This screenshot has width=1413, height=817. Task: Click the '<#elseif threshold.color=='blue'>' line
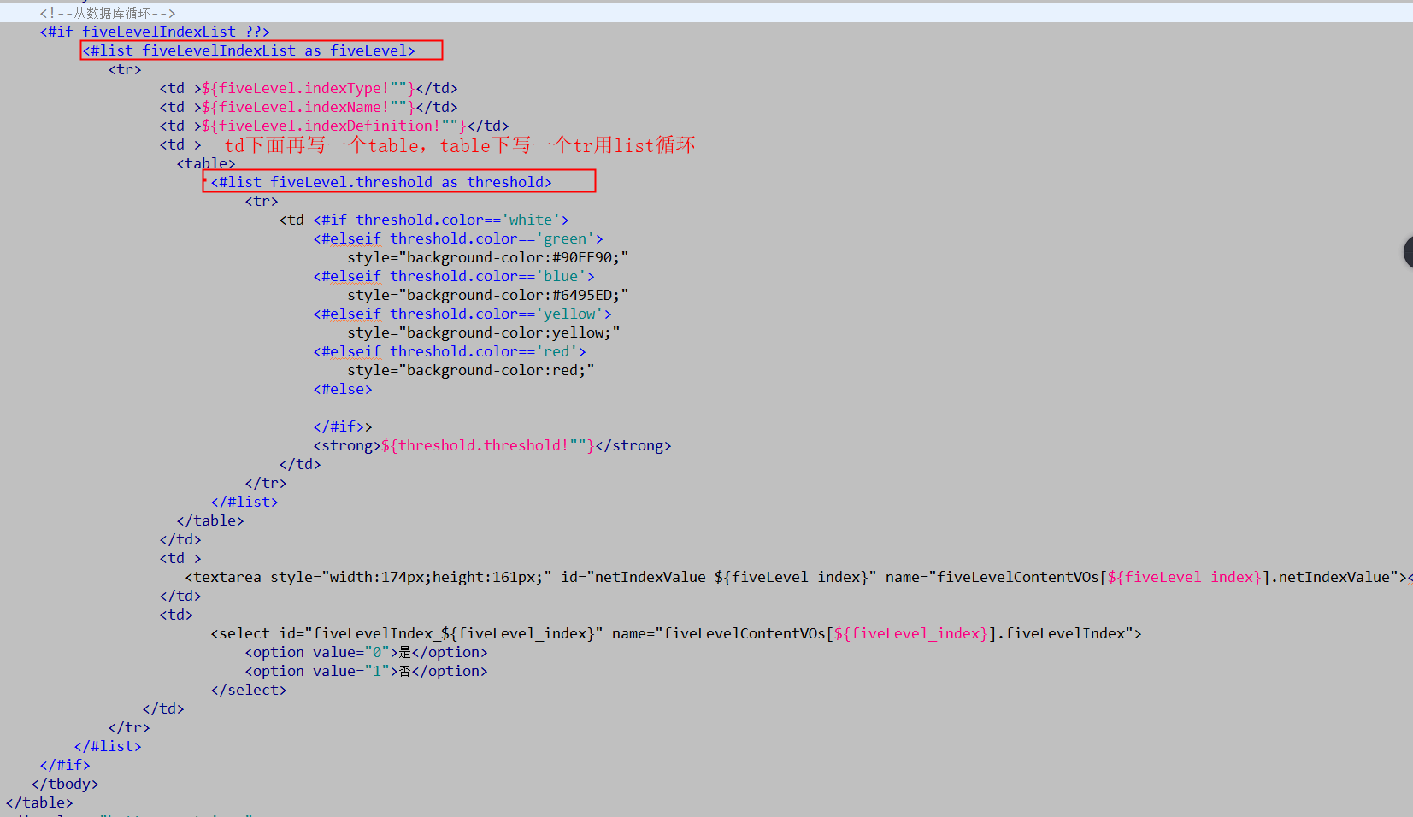pos(454,276)
